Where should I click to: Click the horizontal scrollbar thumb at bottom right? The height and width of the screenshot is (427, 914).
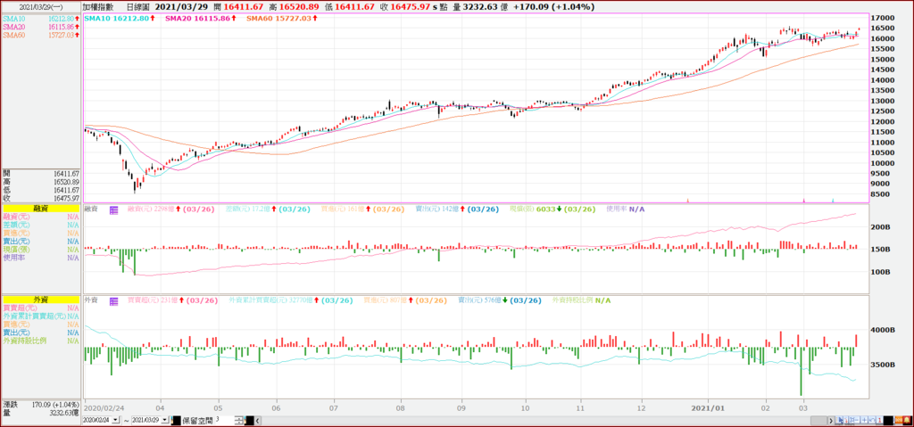(819, 420)
